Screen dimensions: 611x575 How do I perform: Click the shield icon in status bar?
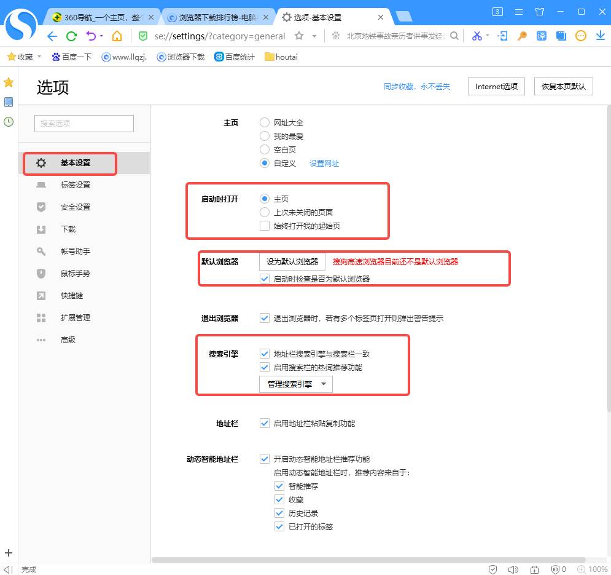(x=493, y=569)
